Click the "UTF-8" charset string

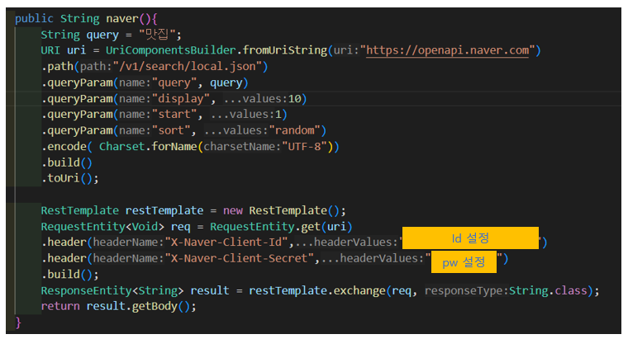pos(305,147)
